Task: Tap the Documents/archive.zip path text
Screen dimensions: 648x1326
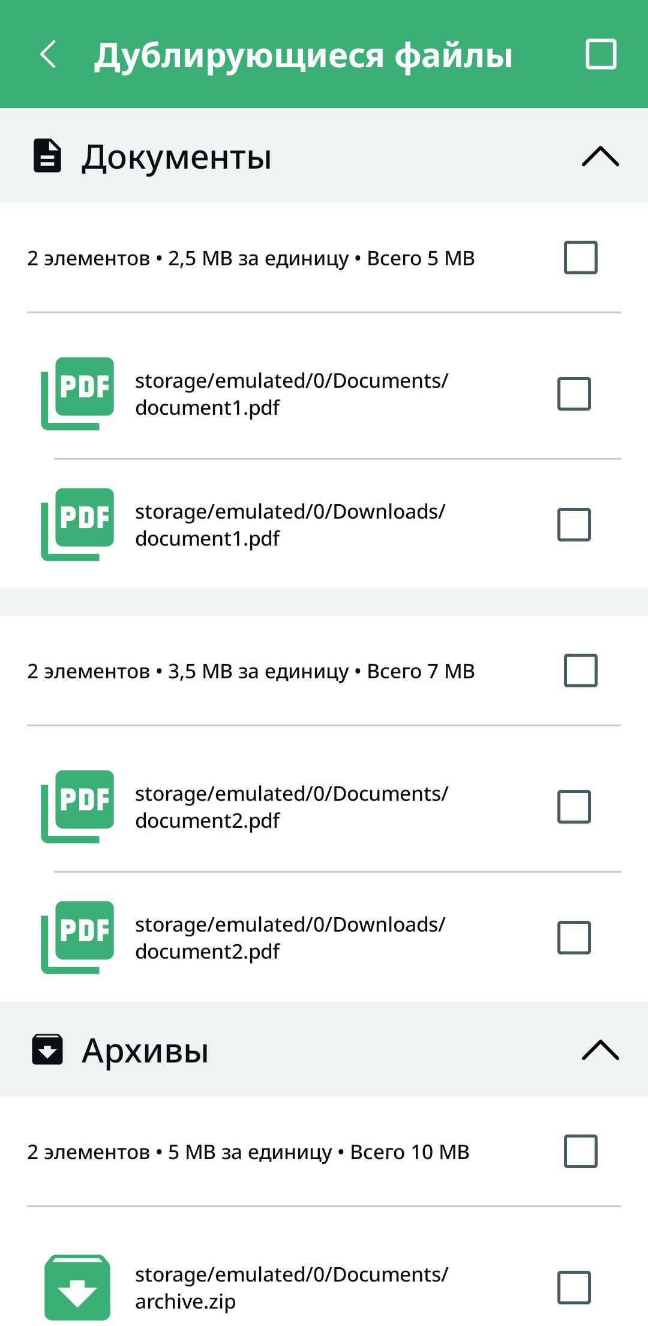Action: (292, 1287)
